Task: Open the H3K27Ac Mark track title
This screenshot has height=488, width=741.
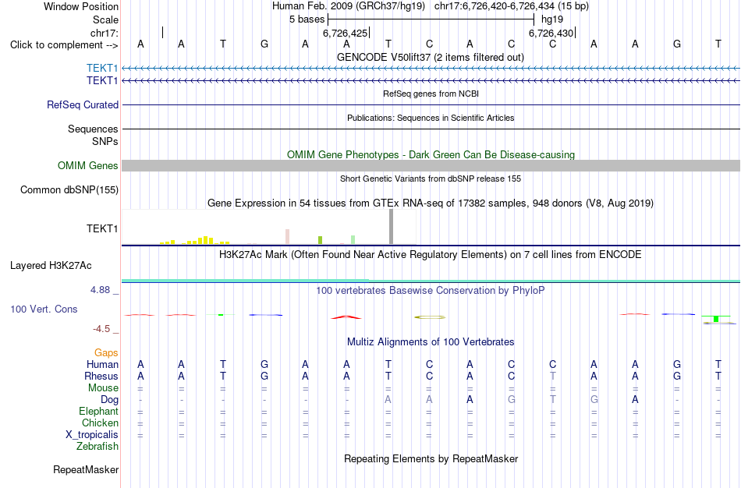Action: (x=430, y=255)
